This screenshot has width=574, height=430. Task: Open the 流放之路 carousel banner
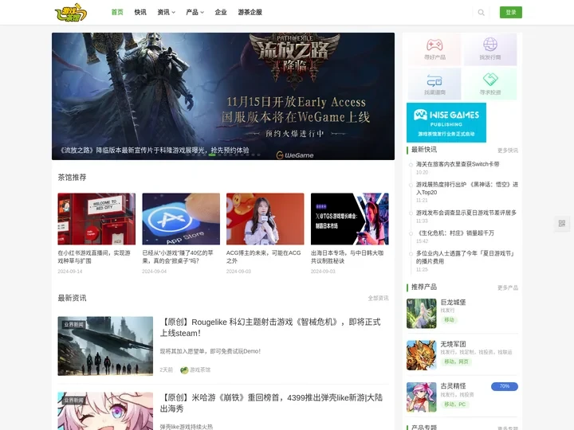click(x=223, y=96)
